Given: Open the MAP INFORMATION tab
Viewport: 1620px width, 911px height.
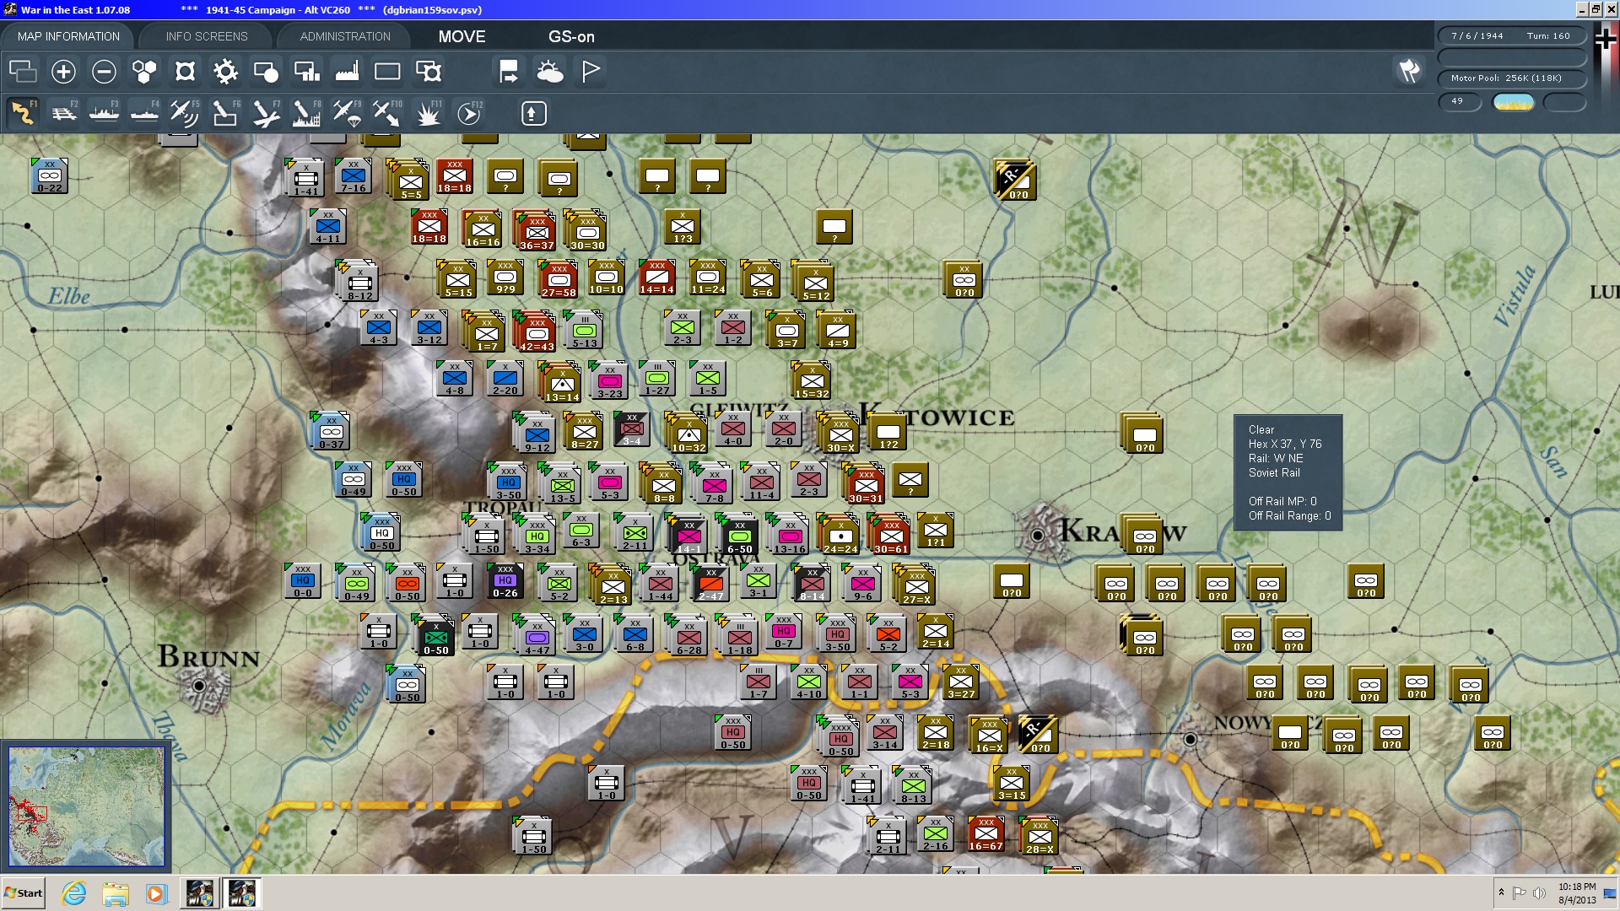Looking at the screenshot, I should point(68,36).
